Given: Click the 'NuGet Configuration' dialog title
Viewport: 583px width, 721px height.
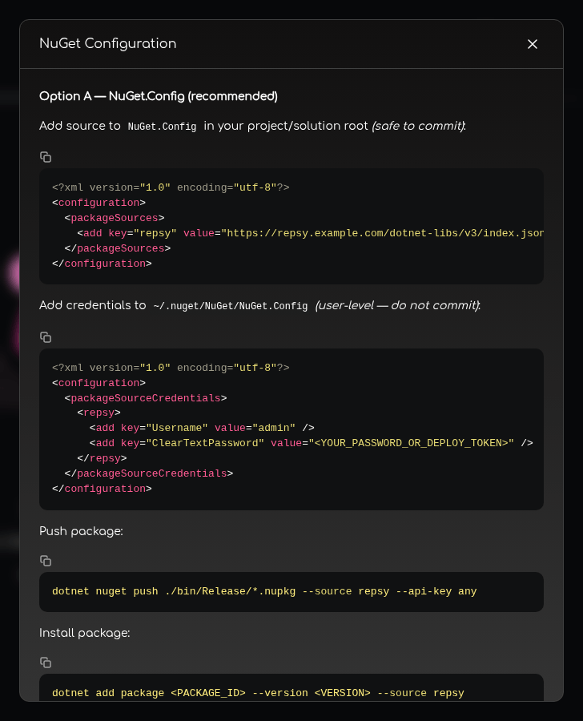Looking at the screenshot, I should tap(107, 44).
